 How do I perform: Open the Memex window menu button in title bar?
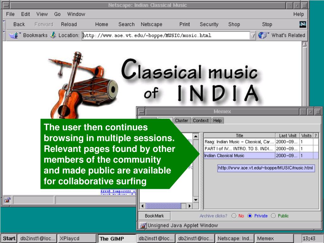[x=141, y=112]
